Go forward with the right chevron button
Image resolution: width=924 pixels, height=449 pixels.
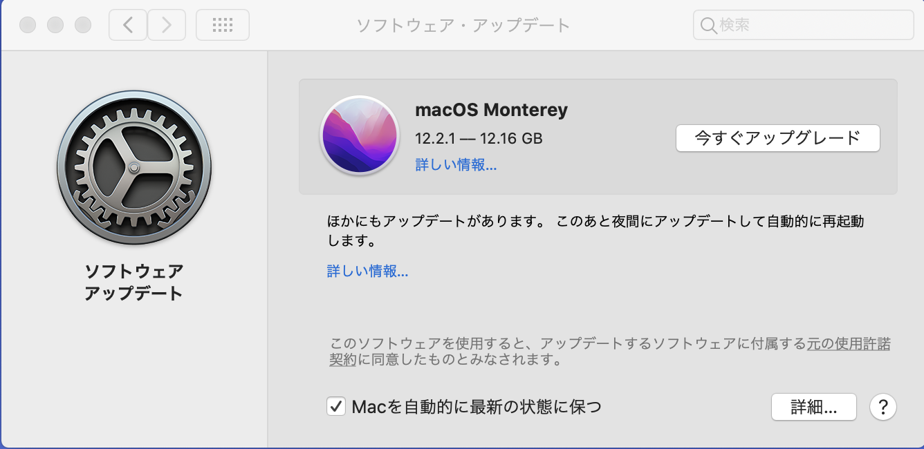pyautogui.click(x=166, y=26)
